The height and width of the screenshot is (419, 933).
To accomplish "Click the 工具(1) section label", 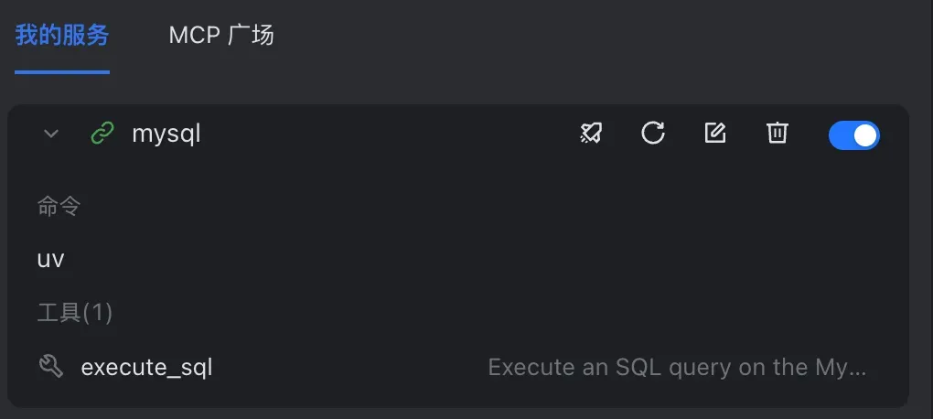I will coord(75,313).
